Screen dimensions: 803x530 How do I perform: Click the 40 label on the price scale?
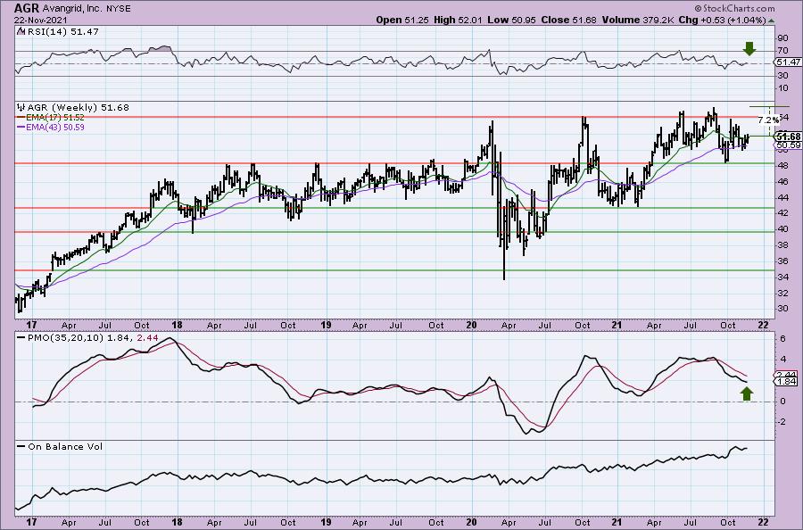point(782,229)
